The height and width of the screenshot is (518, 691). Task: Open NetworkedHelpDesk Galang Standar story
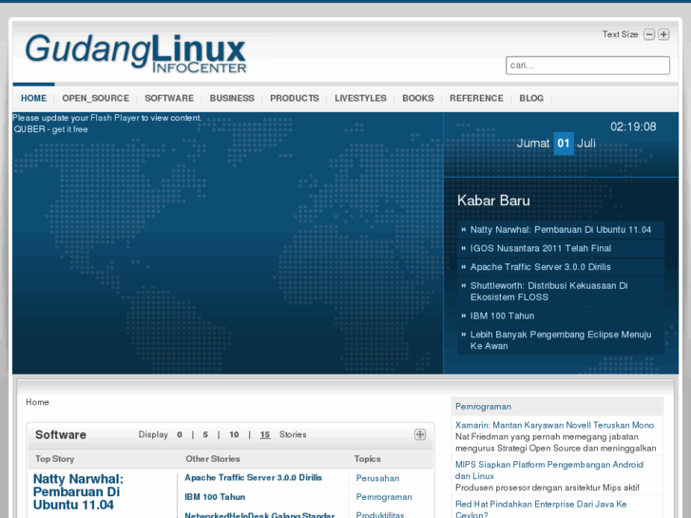[259, 515]
